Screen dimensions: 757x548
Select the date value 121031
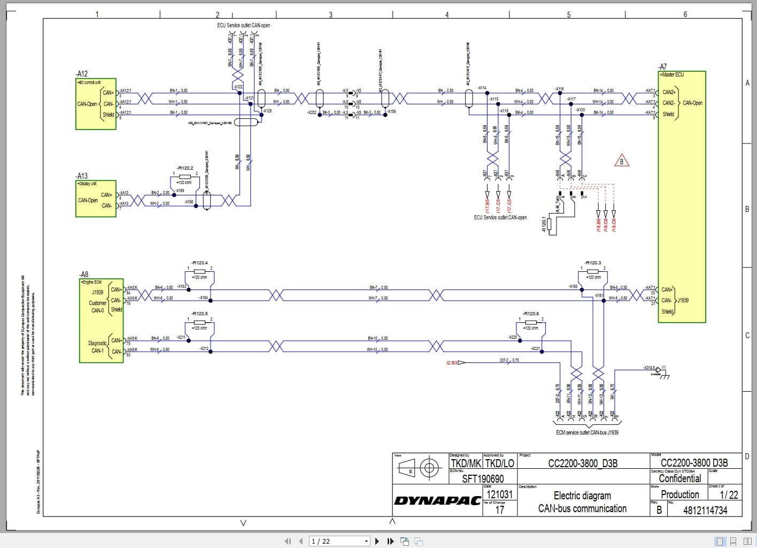[x=499, y=494]
